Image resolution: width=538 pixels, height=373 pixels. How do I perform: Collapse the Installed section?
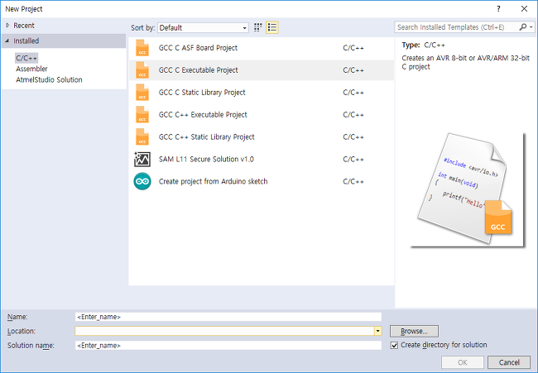7,41
